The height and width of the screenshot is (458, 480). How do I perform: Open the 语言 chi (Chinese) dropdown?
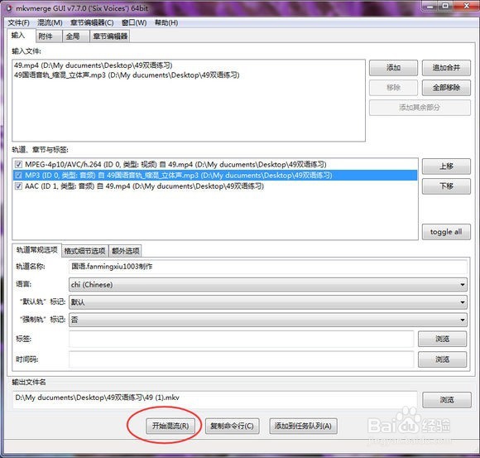point(268,285)
